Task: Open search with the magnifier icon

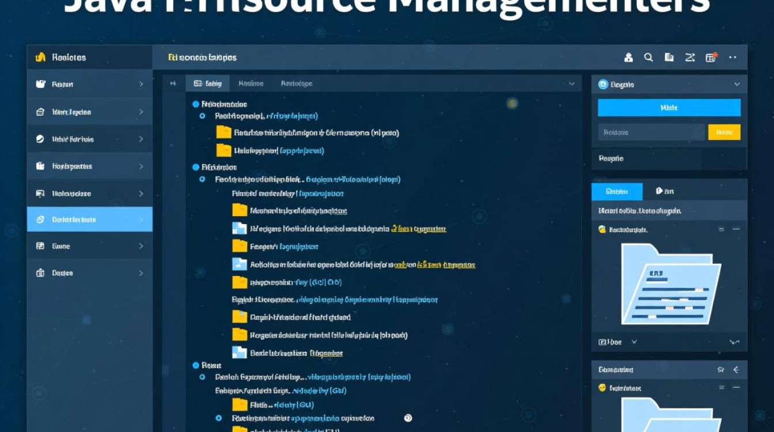Action: click(x=648, y=58)
